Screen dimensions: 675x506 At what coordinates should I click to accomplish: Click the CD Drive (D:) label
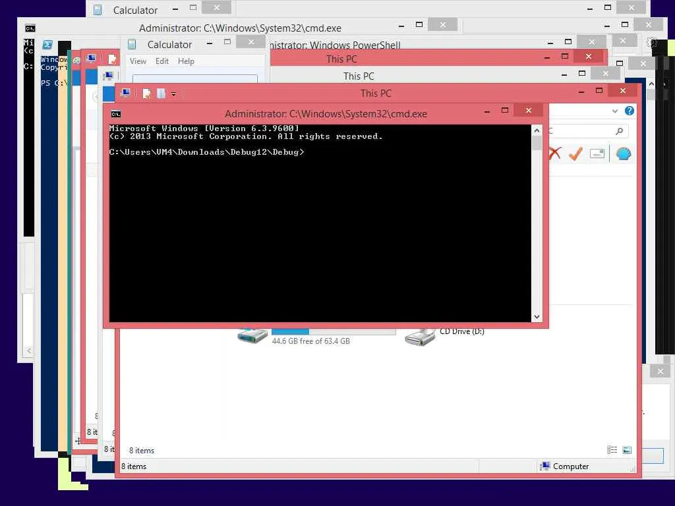pyautogui.click(x=462, y=331)
